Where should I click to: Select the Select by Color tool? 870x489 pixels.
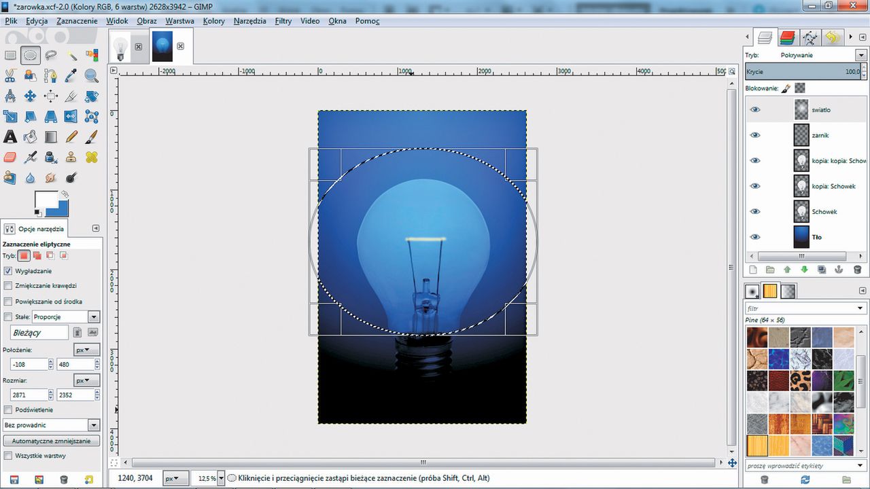(x=92, y=56)
